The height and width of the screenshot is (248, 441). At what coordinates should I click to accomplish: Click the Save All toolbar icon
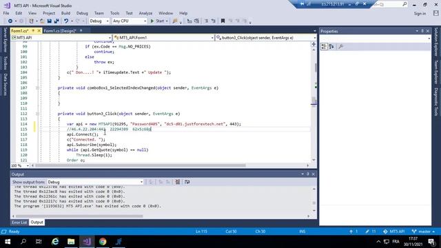click(57, 21)
